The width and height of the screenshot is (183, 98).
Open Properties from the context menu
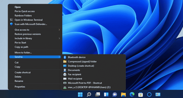[x=20, y=87]
